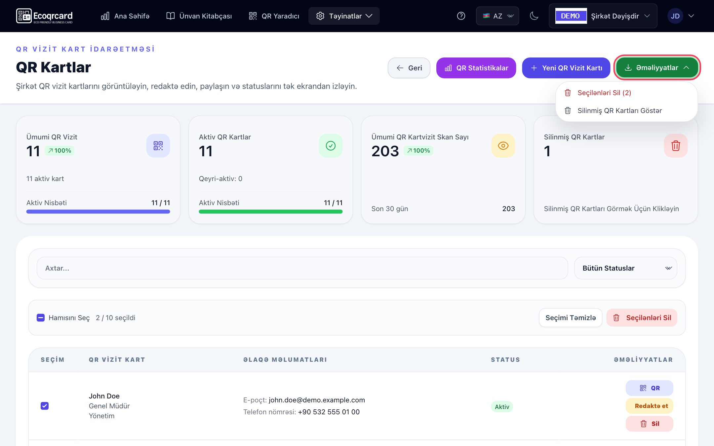Viewport: 714px width, 446px height.
Task: Click Silinmiş QR Kartları Görmək Üçün Klikləyin text
Action: pos(612,209)
